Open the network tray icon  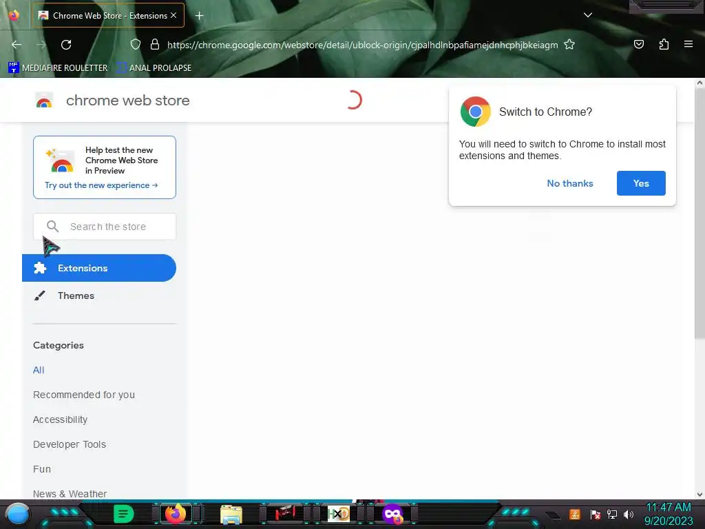coord(611,514)
